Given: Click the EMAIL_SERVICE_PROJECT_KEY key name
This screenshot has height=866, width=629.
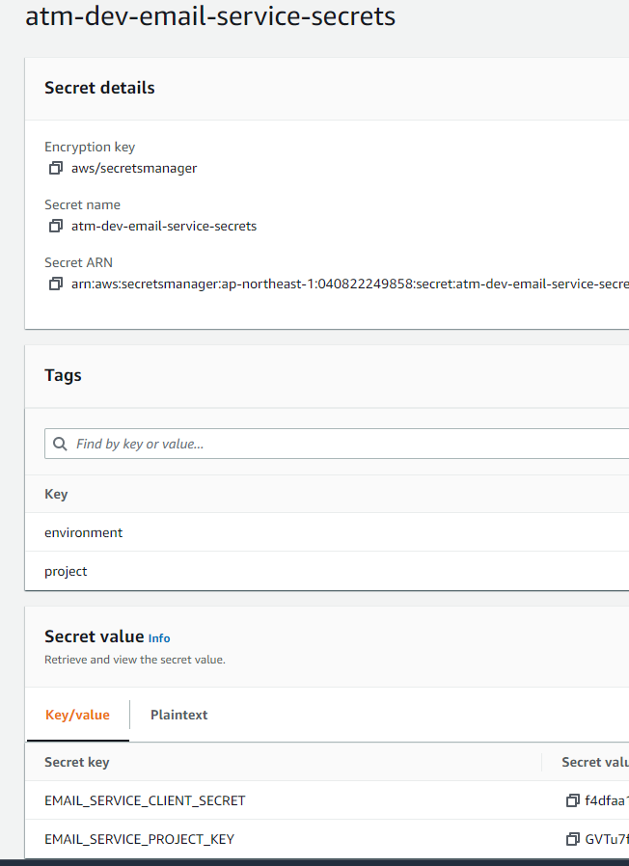Looking at the screenshot, I should (x=139, y=839).
